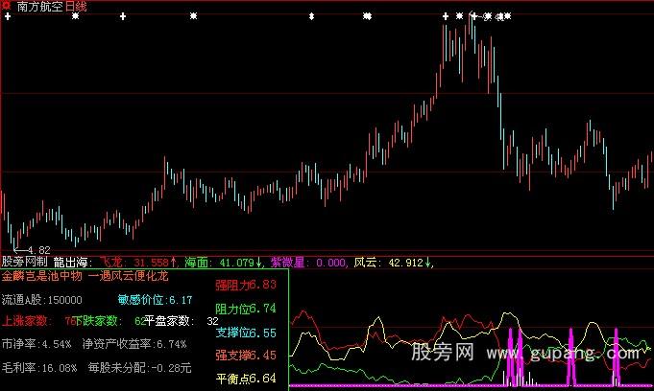The height and width of the screenshot is (391, 654).
Task: Select the 强支撑6.45 level
Action: point(246,356)
